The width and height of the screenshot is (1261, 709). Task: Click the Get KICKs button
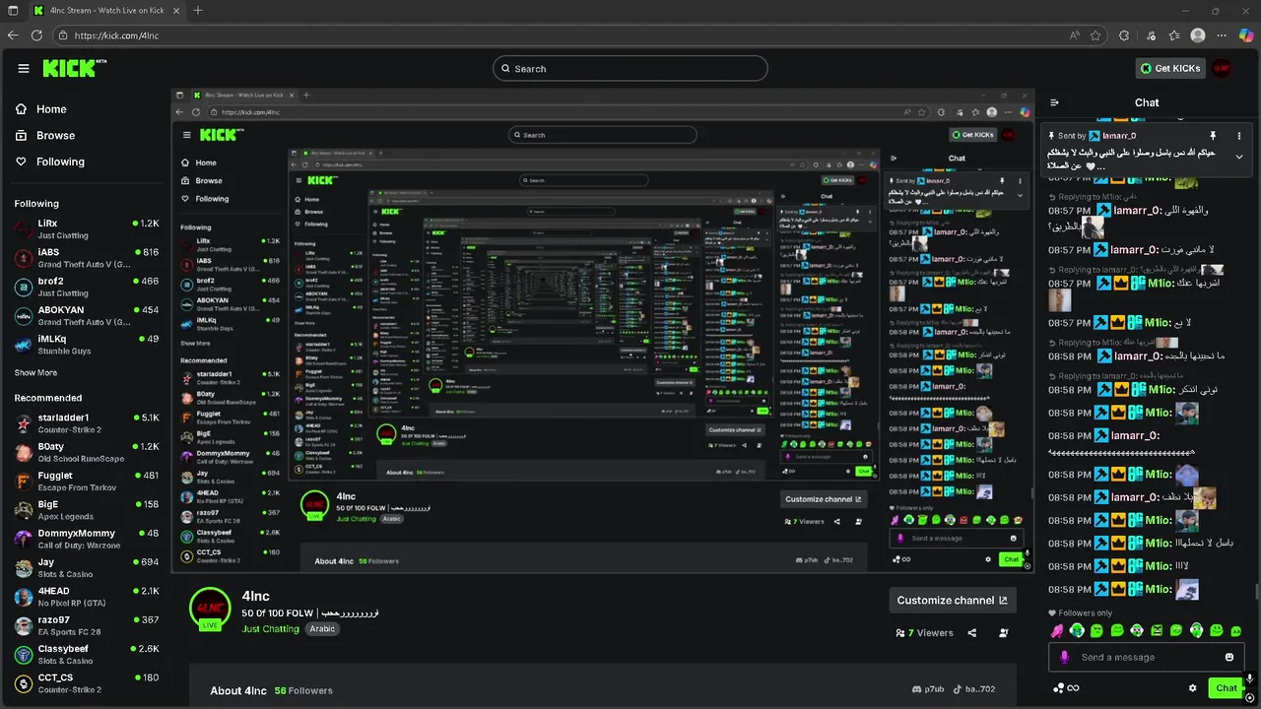point(1170,68)
